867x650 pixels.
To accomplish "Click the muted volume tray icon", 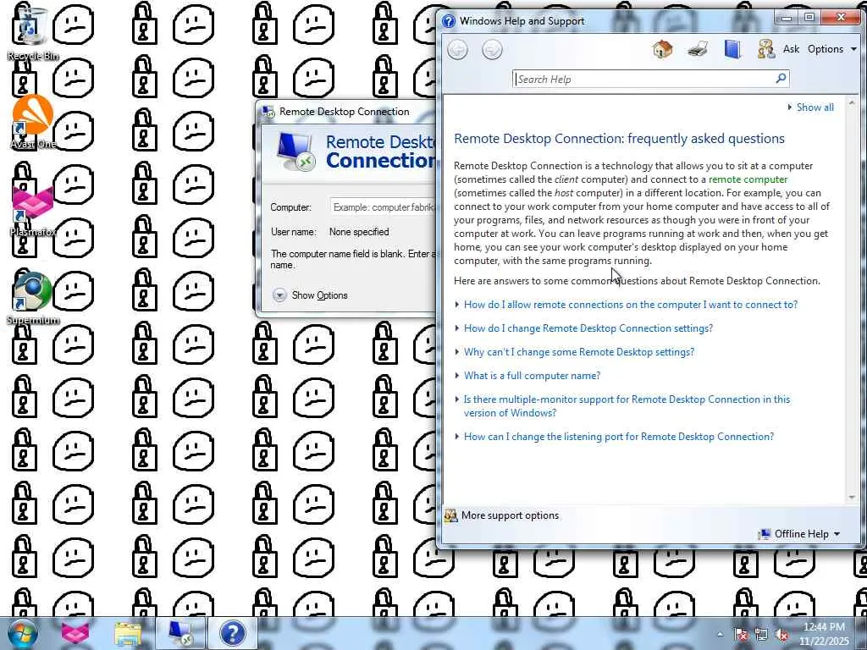I will (x=781, y=635).
